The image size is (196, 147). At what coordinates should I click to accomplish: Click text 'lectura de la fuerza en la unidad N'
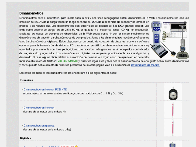click(44, 112)
